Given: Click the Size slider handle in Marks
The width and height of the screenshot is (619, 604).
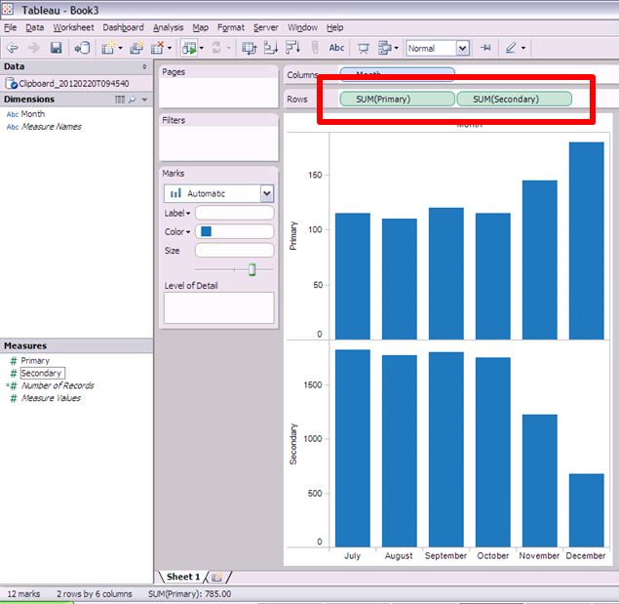Looking at the screenshot, I should pos(251,269).
